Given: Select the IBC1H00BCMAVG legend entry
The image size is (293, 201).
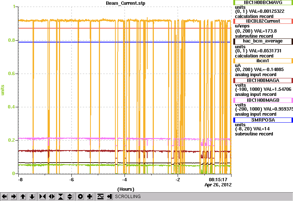Looking at the screenshot, I should click(263, 3).
